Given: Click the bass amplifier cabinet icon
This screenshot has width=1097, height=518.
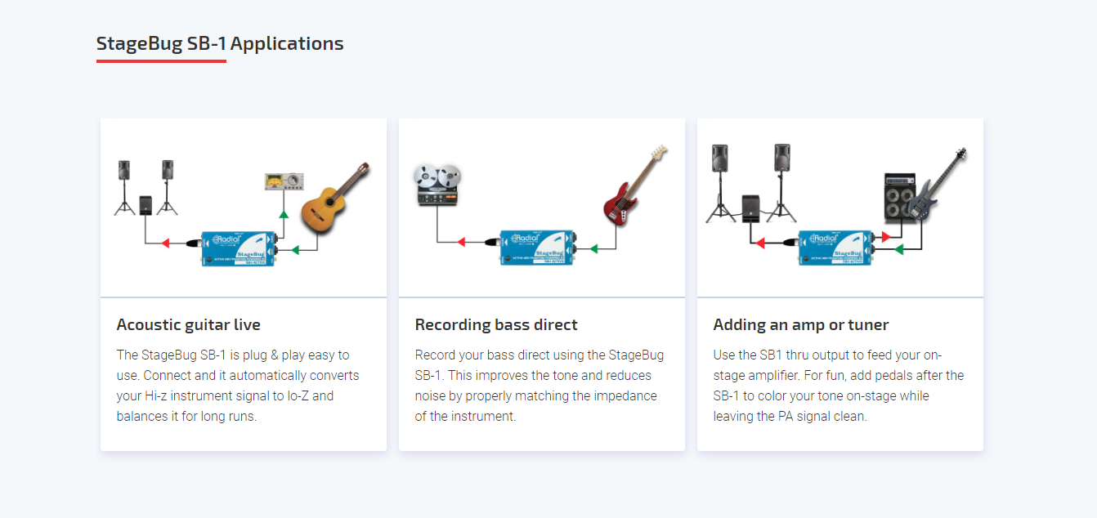Looking at the screenshot, I should 905,197.
